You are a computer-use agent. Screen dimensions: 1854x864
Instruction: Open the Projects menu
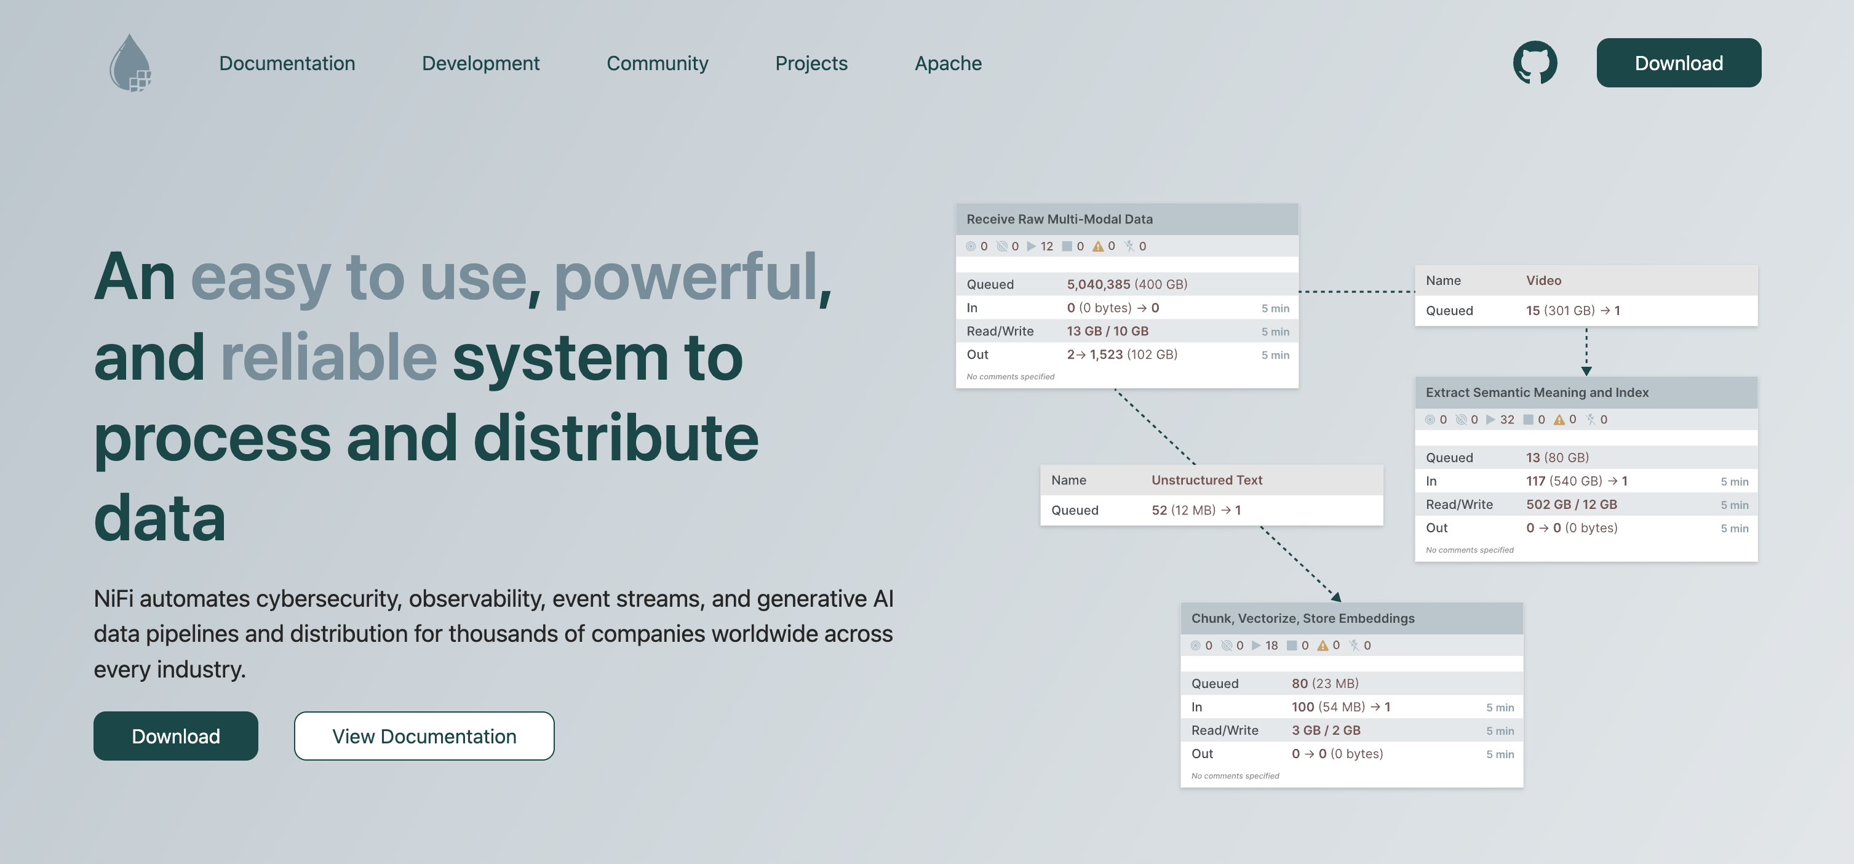pos(811,63)
